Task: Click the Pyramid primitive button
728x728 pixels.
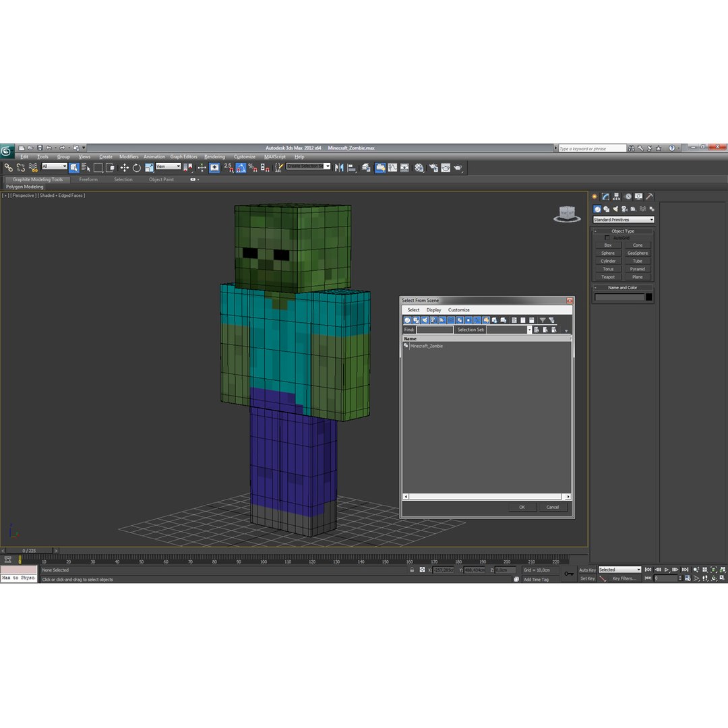Action: point(638,269)
